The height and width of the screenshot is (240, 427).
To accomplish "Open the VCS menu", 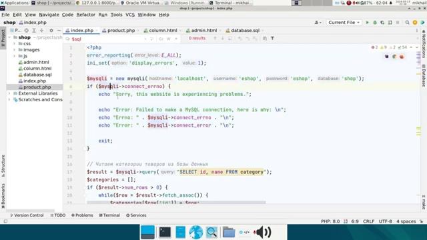I will pyautogui.click(x=130, y=15).
